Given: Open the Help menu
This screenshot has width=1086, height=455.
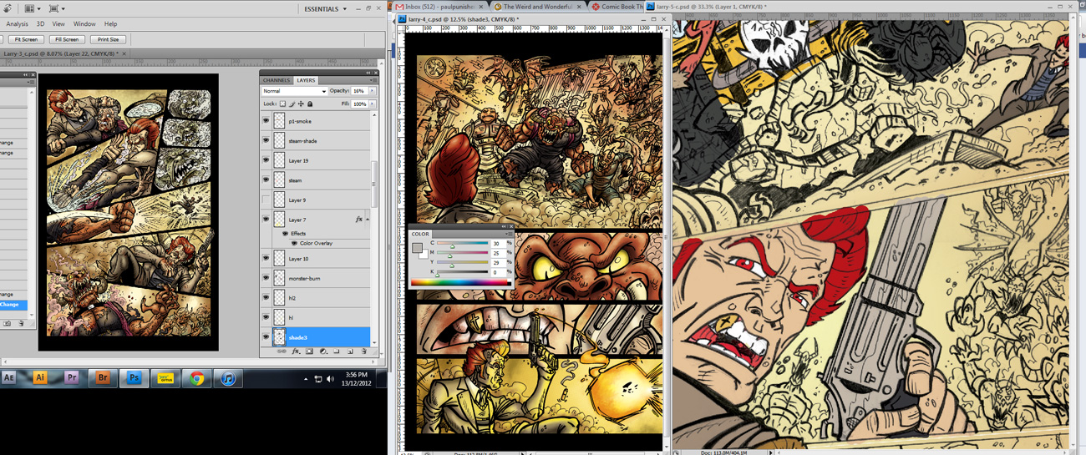Looking at the screenshot, I should [x=110, y=24].
